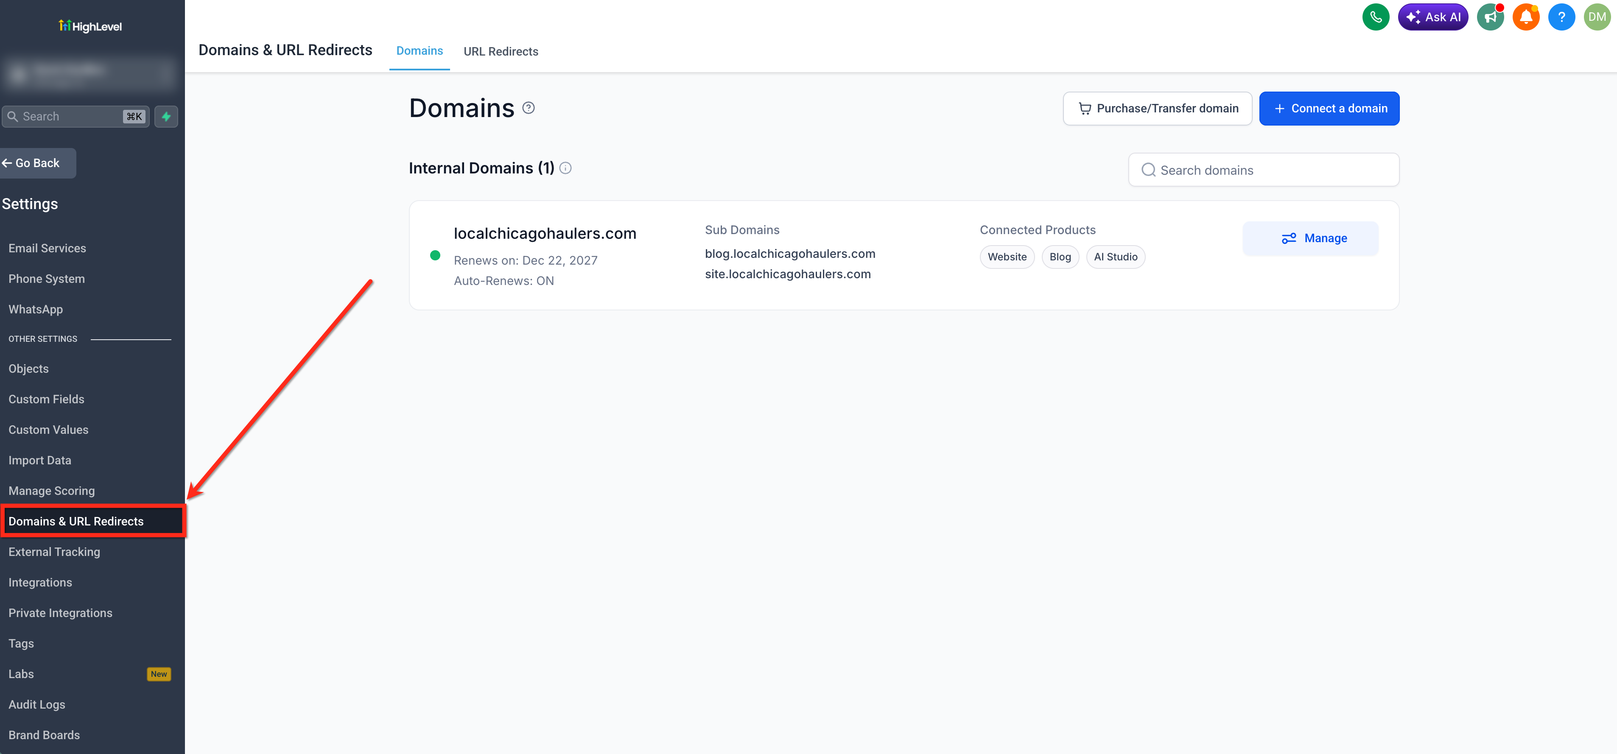
Task: Click the blue question mark help icon
Action: (1561, 17)
